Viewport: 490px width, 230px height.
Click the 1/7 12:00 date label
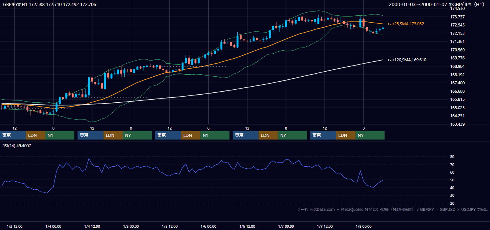point(325,227)
